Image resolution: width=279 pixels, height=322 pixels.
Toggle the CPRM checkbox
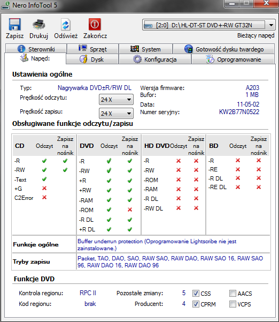[x=196, y=304]
